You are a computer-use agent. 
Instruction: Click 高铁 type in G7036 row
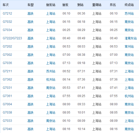tap(31, 63)
